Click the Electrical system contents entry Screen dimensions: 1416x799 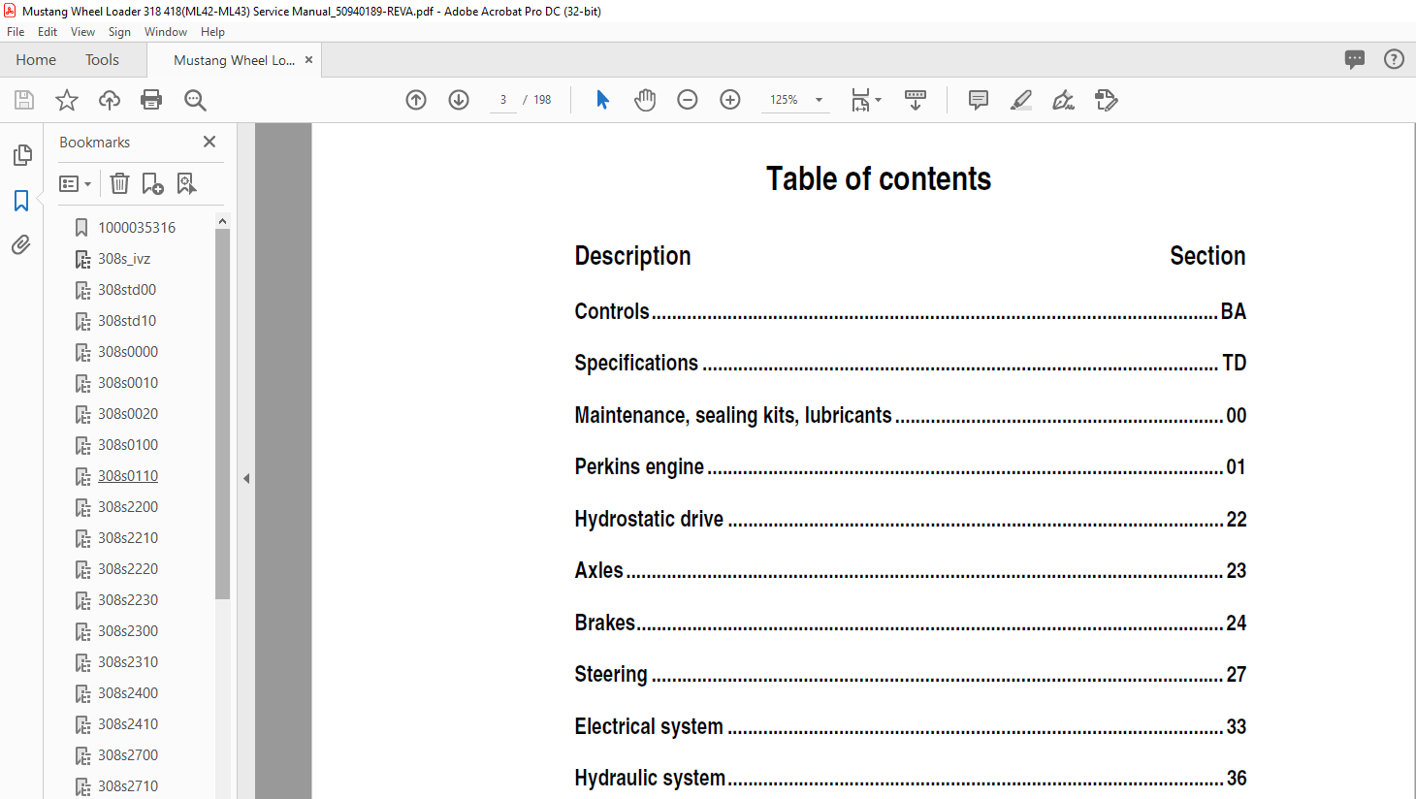pos(910,726)
